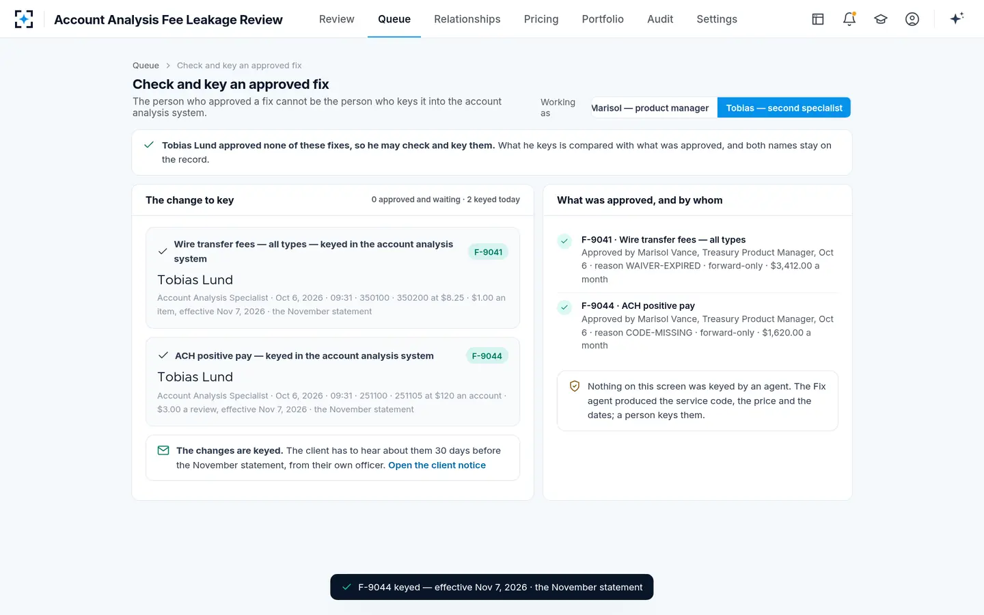984x615 pixels.
Task: Click the 'Working as' label
Action: (x=558, y=108)
